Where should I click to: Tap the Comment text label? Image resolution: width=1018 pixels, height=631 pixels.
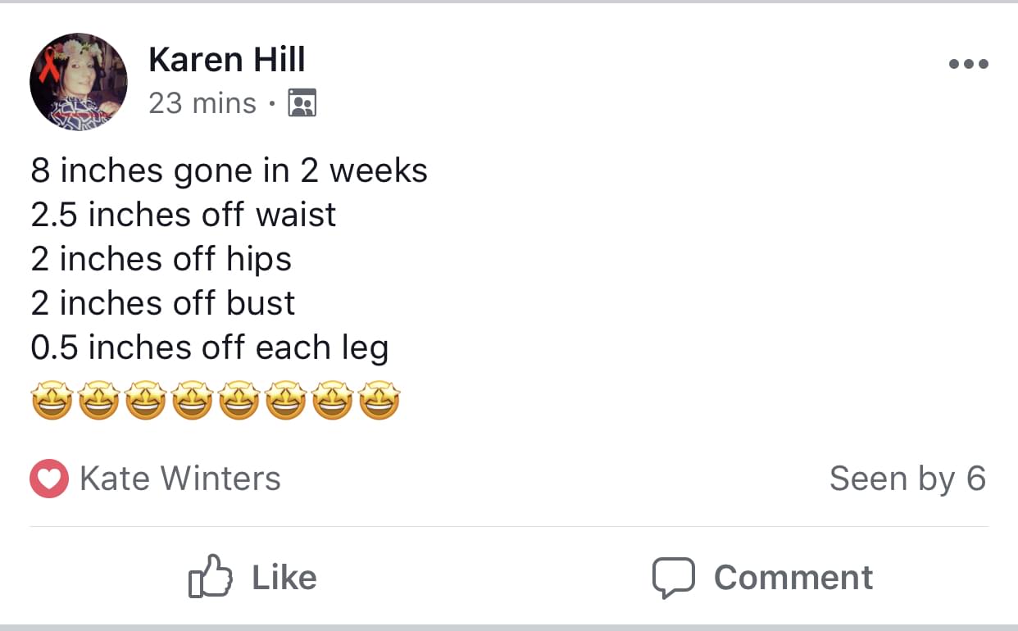[x=793, y=578]
